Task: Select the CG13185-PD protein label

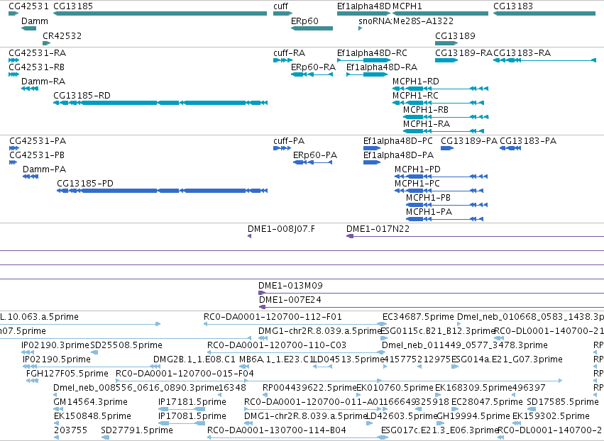Action: 85,184
